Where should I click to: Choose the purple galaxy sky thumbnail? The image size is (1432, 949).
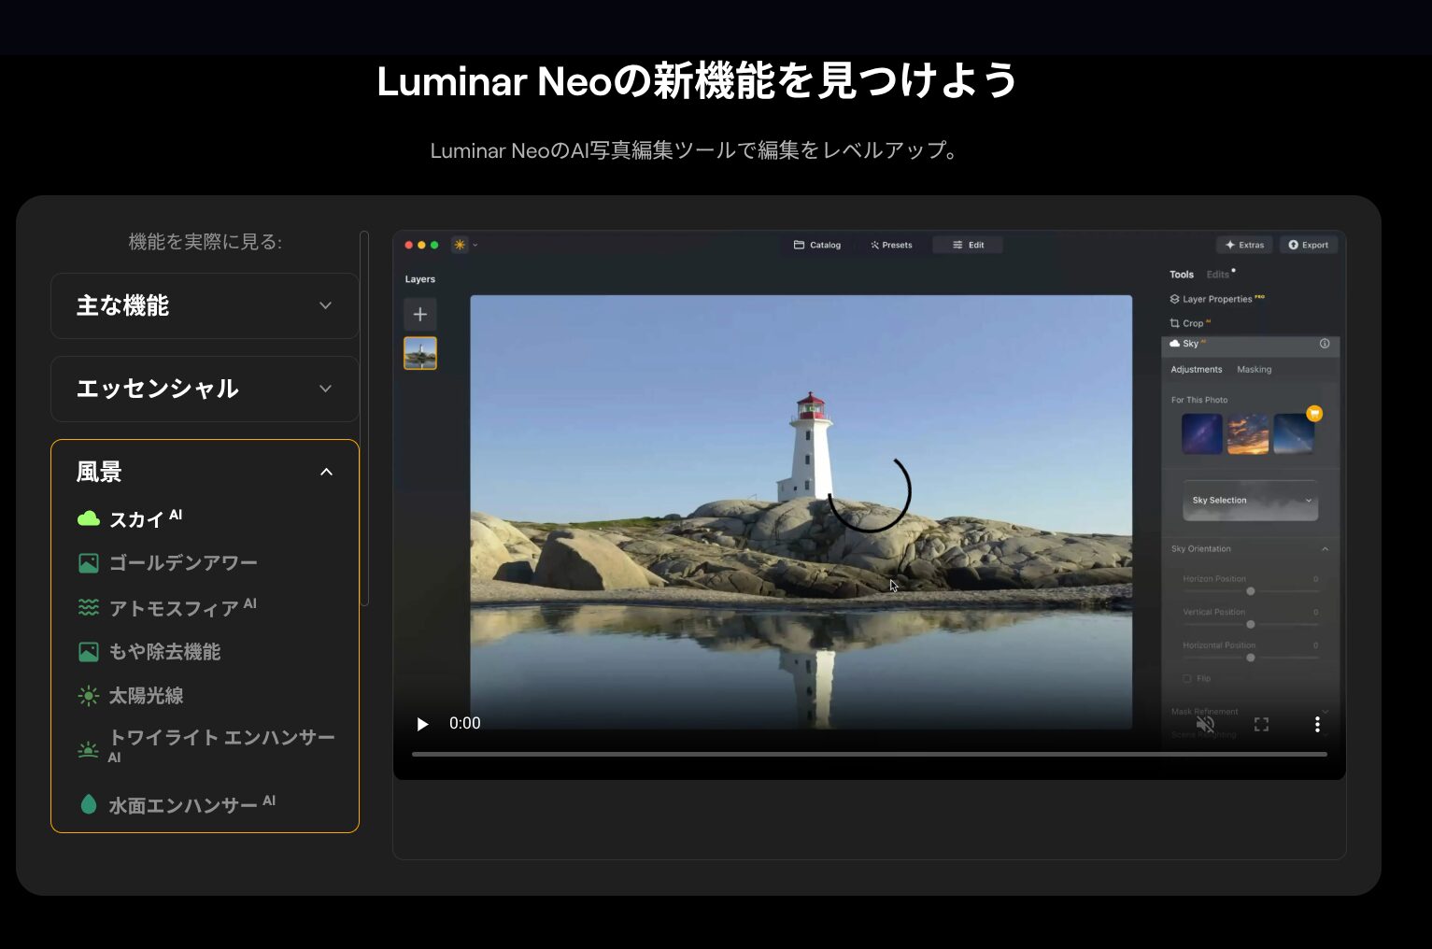coord(1202,433)
